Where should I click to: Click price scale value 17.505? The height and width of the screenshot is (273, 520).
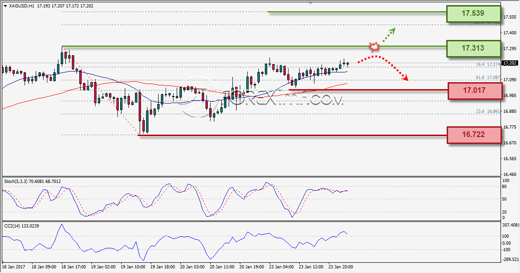coord(510,17)
